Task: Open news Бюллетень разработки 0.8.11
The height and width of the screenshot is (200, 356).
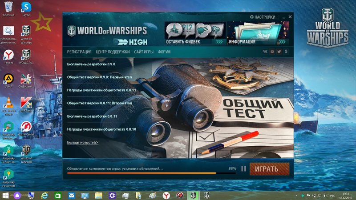Action: coord(92,116)
